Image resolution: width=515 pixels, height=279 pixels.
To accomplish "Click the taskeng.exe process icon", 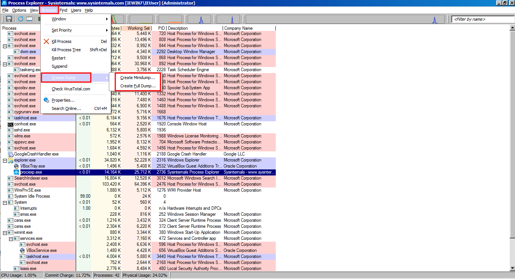I will tap(17, 70).
